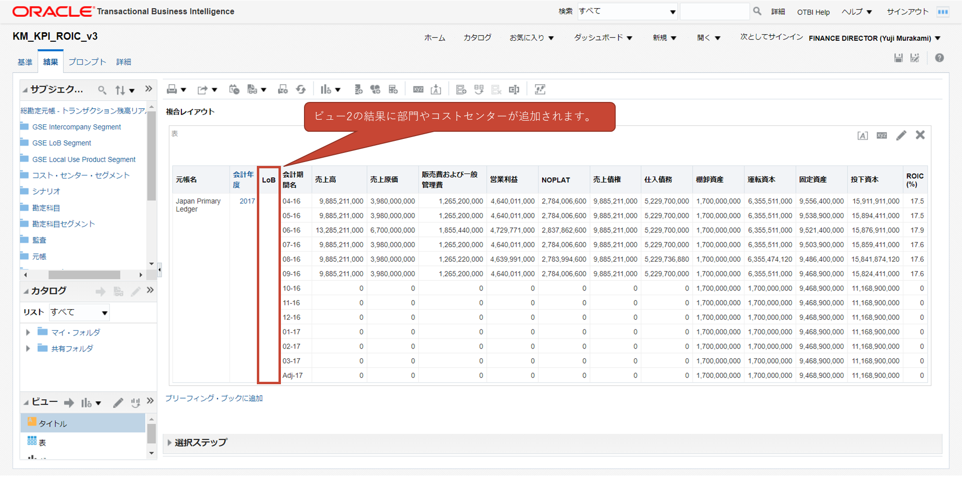Expand the 共有フォルダ tree node
This screenshot has width=962, height=477.
coord(27,349)
